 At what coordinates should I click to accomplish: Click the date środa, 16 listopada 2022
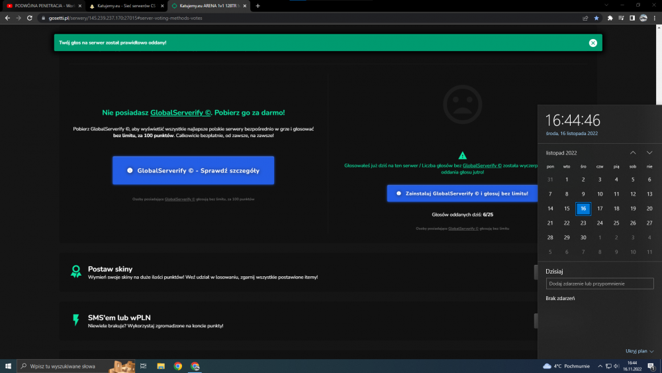[572, 133]
